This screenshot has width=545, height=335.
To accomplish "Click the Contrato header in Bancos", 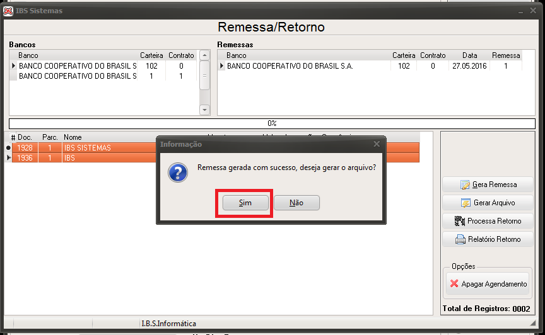I will [x=181, y=55].
